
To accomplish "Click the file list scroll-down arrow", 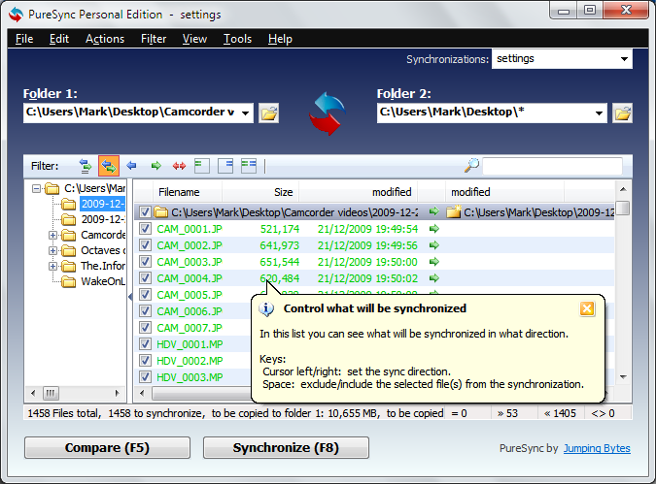I will [x=623, y=377].
